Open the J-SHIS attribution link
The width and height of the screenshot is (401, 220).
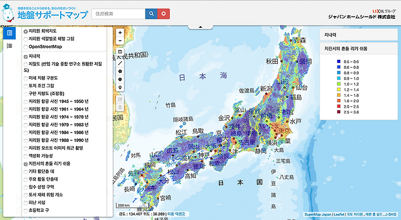(x=391, y=214)
